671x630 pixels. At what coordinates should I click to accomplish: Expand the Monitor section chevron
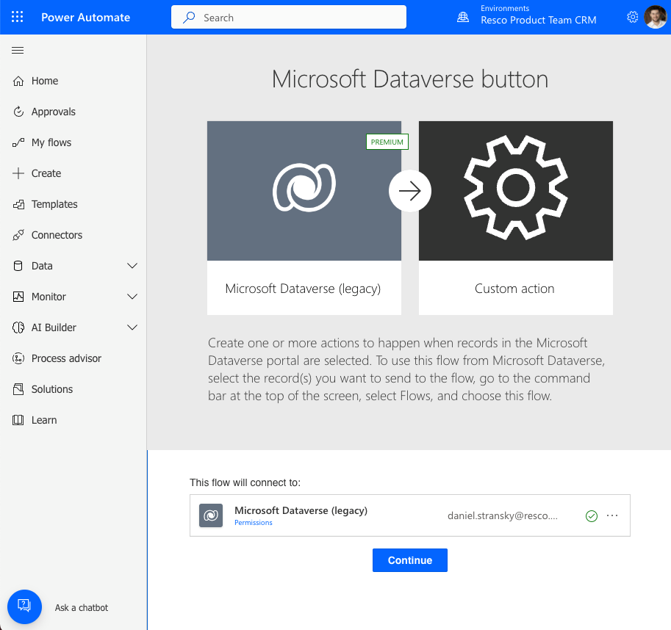pyautogui.click(x=132, y=297)
